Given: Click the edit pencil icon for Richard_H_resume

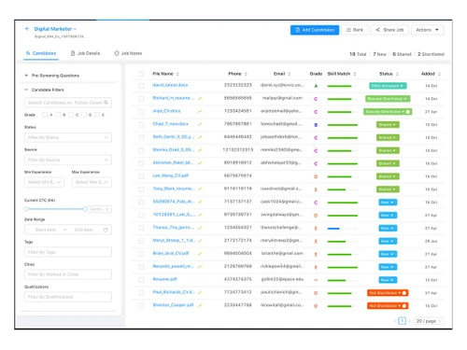Looking at the screenshot, I should pyautogui.click(x=200, y=98).
